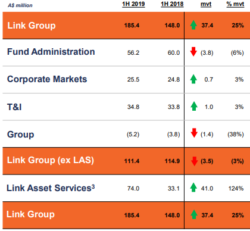This screenshot has height=231, width=250.
Task: Click the Link Group (ex LAS) label
Action: (51, 160)
